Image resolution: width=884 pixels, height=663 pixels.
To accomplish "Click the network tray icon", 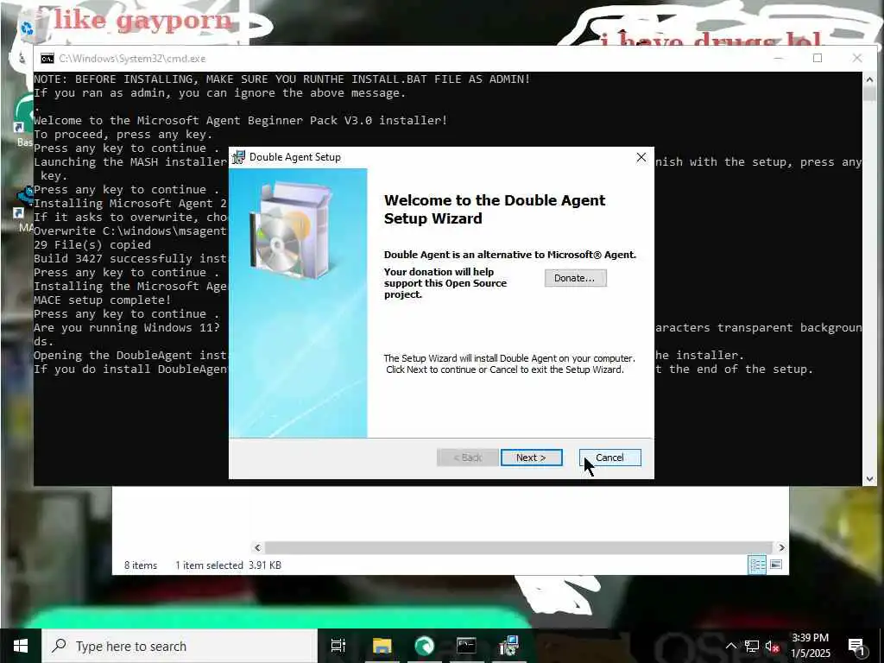I will (752, 646).
